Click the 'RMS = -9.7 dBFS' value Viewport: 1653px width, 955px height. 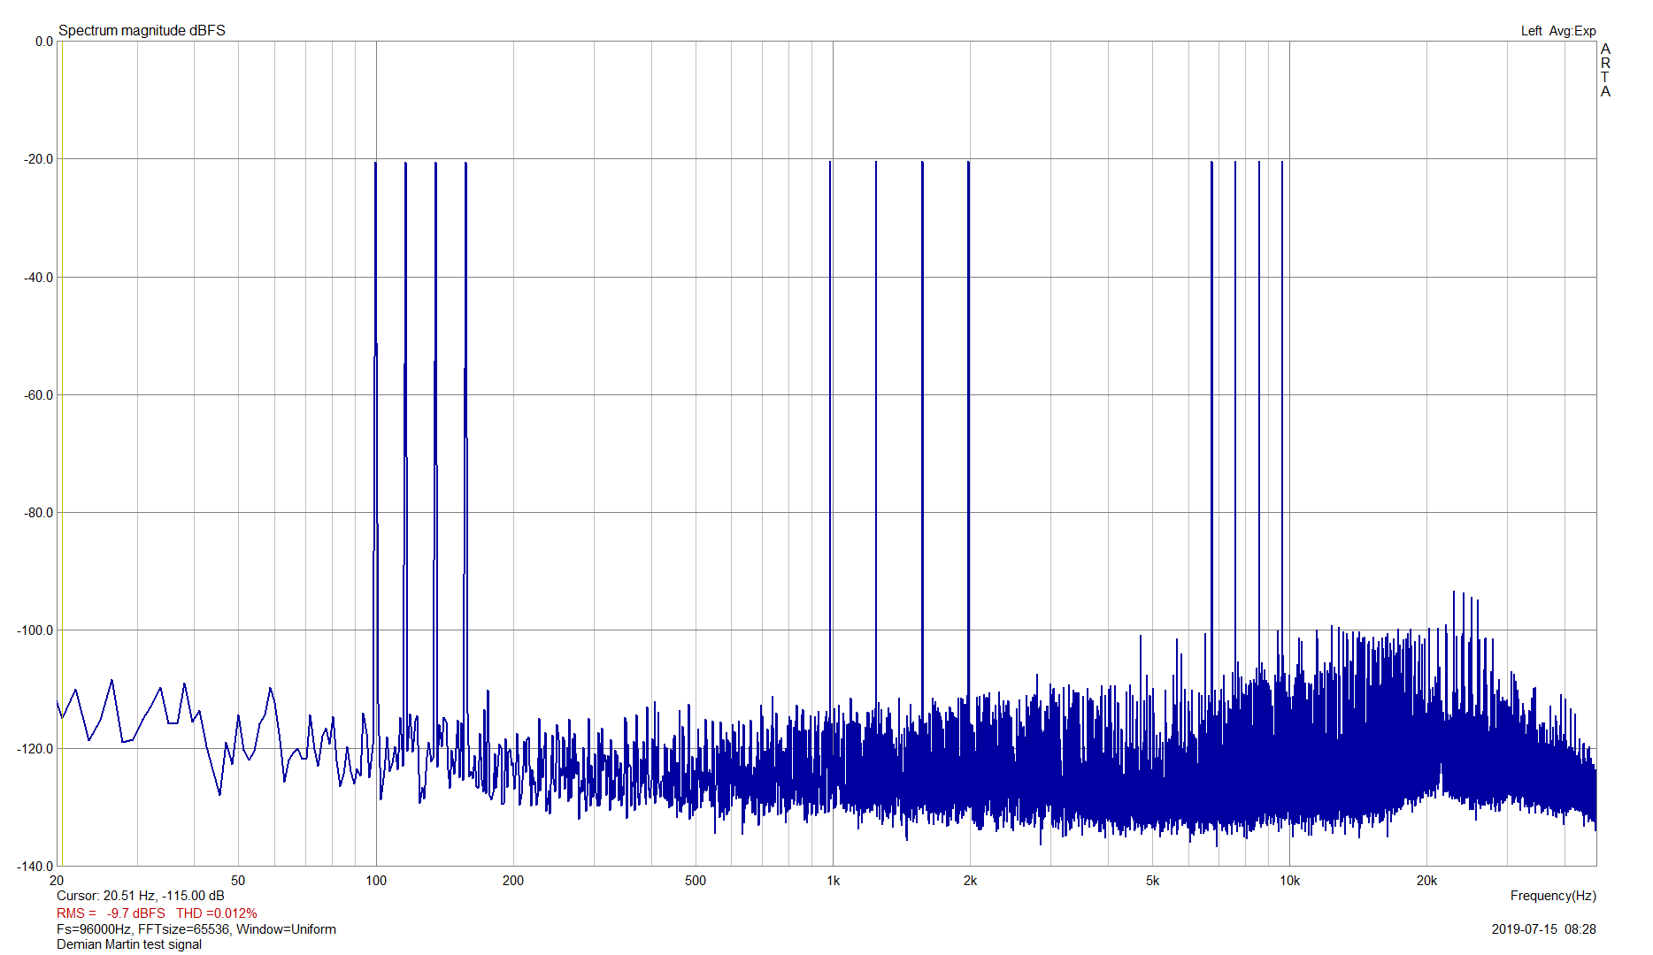(x=111, y=913)
